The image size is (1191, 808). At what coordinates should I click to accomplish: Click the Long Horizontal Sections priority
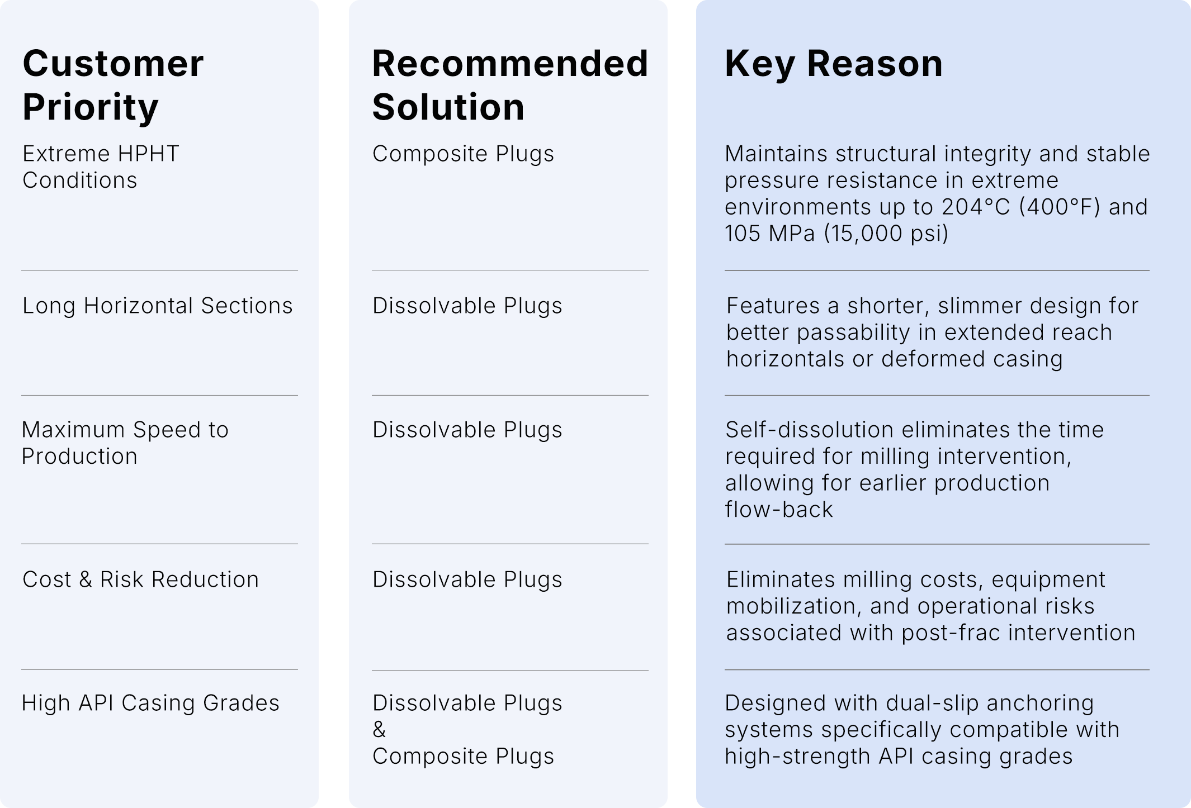(x=157, y=306)
